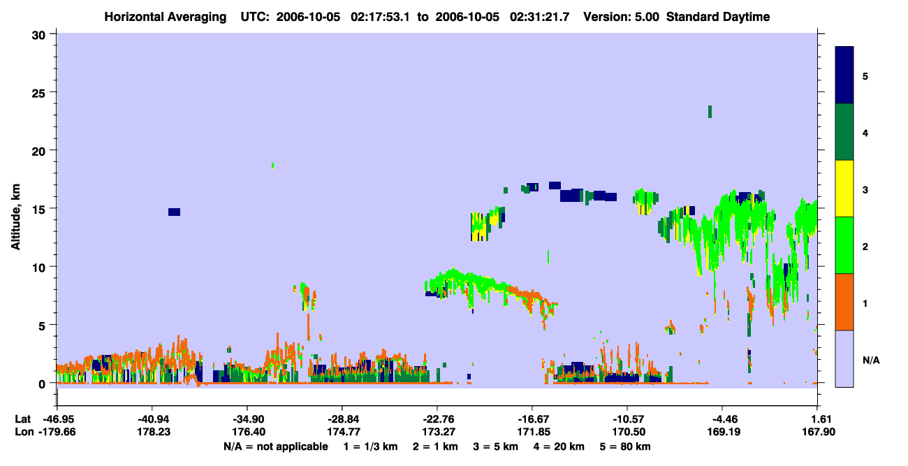Screen dimensions: 908x466
Task: Click the orange level 1 color swatch
Action: click(x=844, y=302)
